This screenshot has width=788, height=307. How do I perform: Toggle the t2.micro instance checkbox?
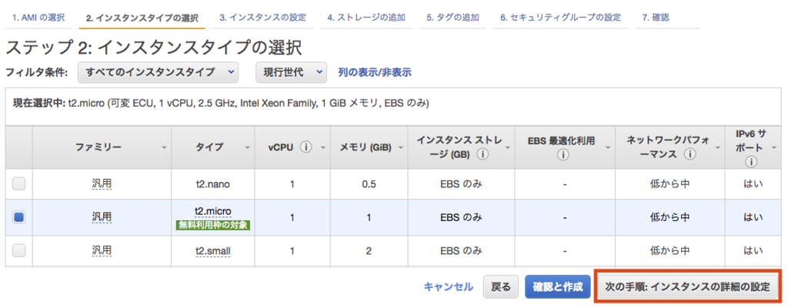(x=19, y=217)
